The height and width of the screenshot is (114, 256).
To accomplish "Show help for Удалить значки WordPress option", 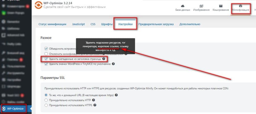I will point(113,64).
